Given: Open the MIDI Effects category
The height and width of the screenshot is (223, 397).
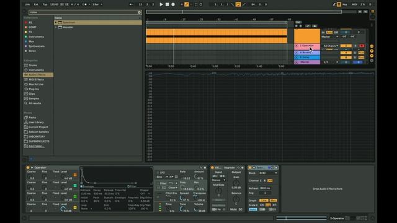Looking at the screenshot, I should tap(36, 79).
